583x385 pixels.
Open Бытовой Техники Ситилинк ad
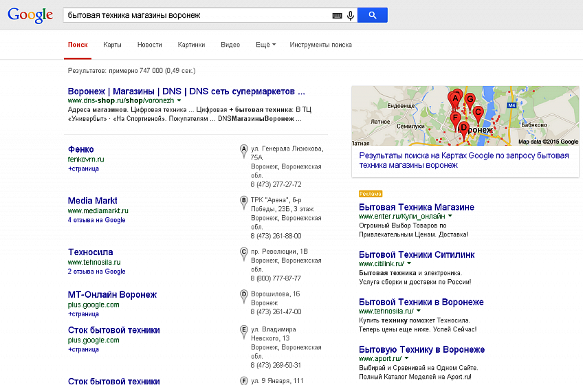click(417, 254)
